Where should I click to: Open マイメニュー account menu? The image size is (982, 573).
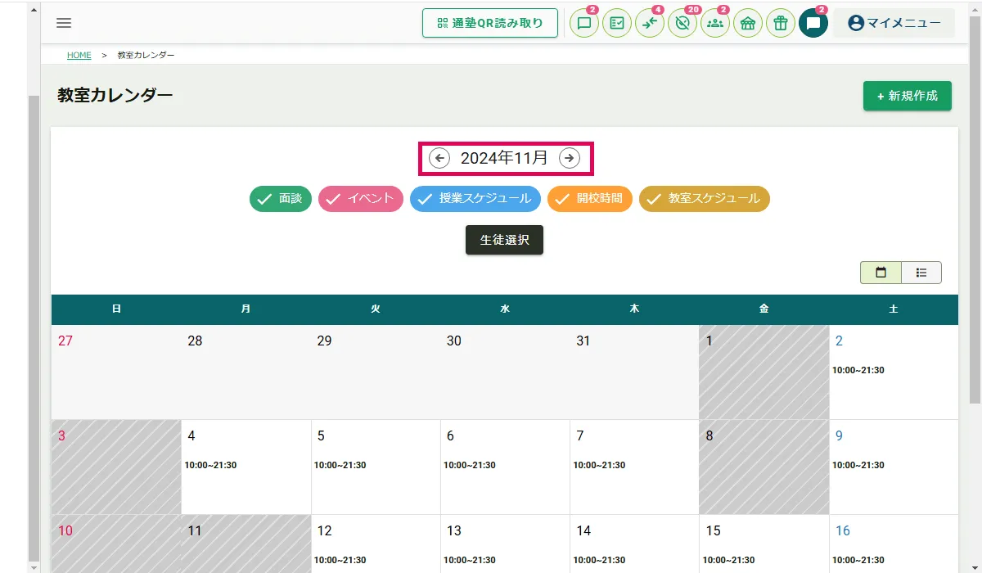click(x=894, y=23)
